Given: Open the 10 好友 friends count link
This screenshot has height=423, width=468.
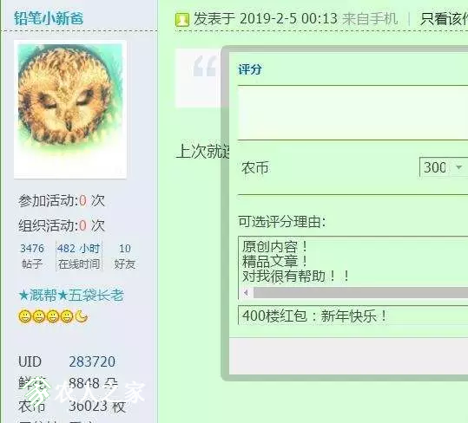Looking at the screenshot, I should pyautogui.click(x=125, y=256).
